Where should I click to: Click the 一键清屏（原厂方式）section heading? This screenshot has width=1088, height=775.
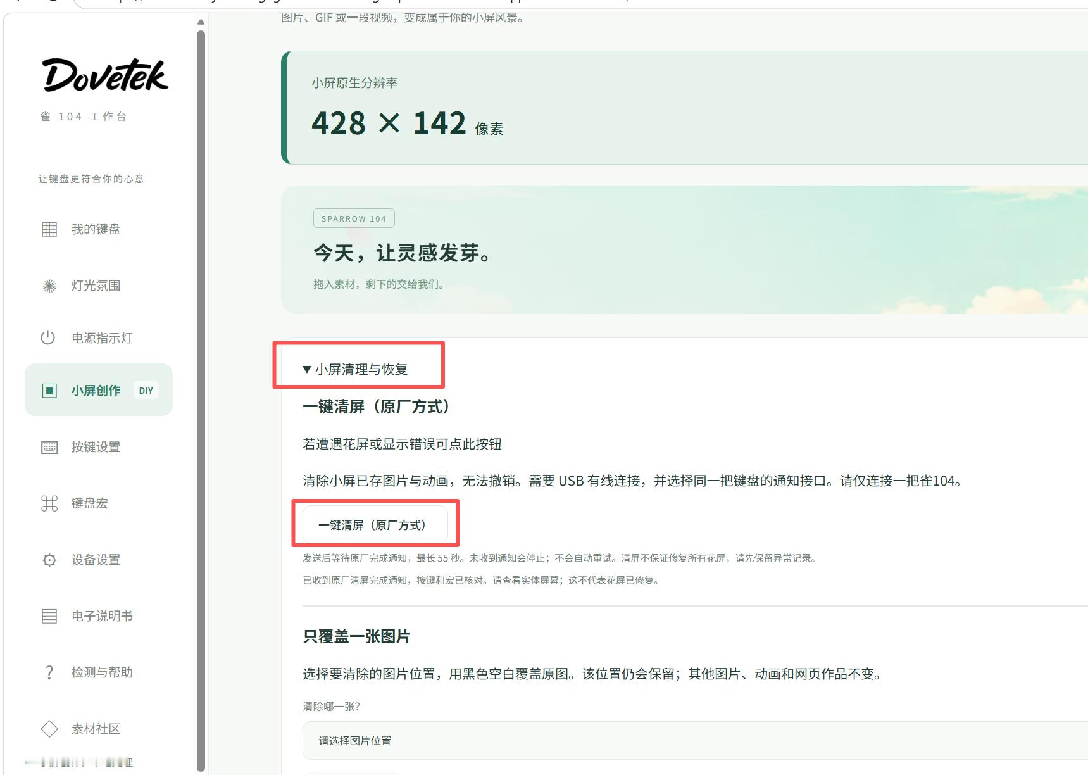click(x=376, y=406)
